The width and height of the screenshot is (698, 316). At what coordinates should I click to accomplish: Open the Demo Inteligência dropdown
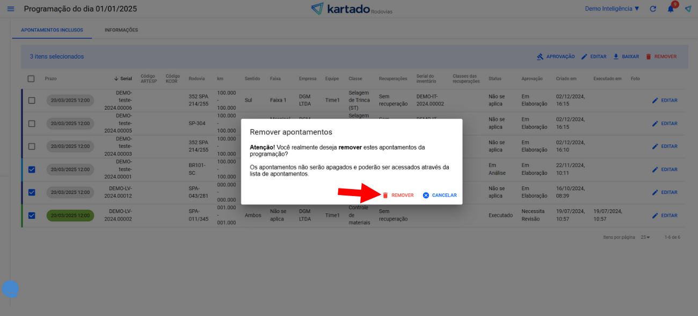[612, 9]
